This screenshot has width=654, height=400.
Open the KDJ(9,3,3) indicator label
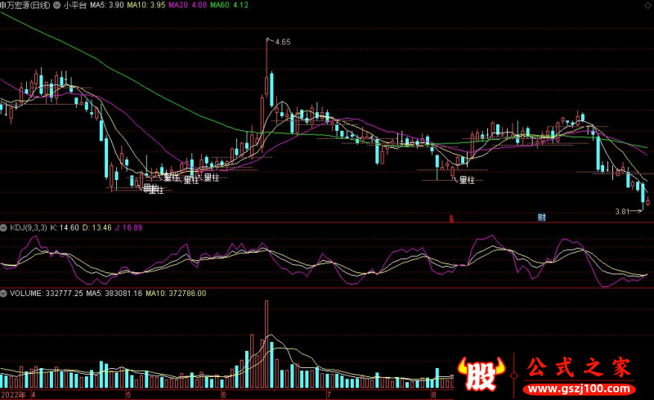[30, 227]
